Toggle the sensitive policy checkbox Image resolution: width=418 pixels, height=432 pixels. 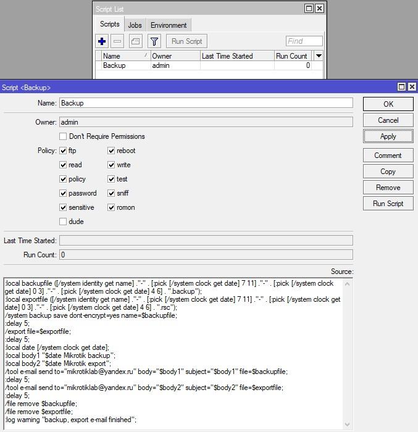tap(63, 207)
